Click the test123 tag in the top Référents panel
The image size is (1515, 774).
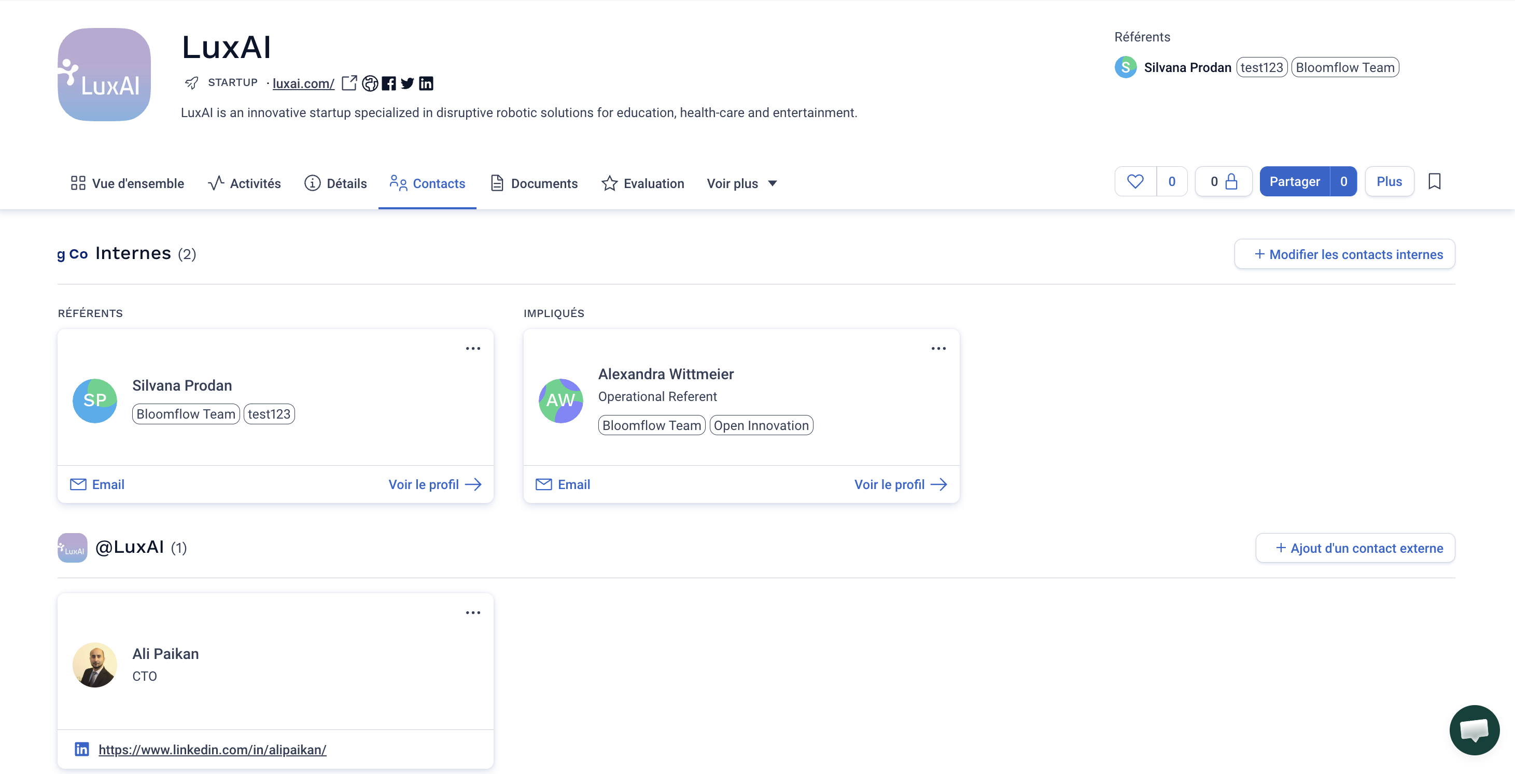click(x=1262, y=67)
